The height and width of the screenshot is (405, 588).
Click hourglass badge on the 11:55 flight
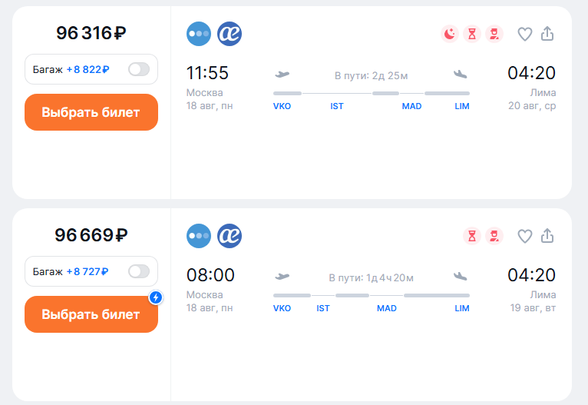pos(472,34)
